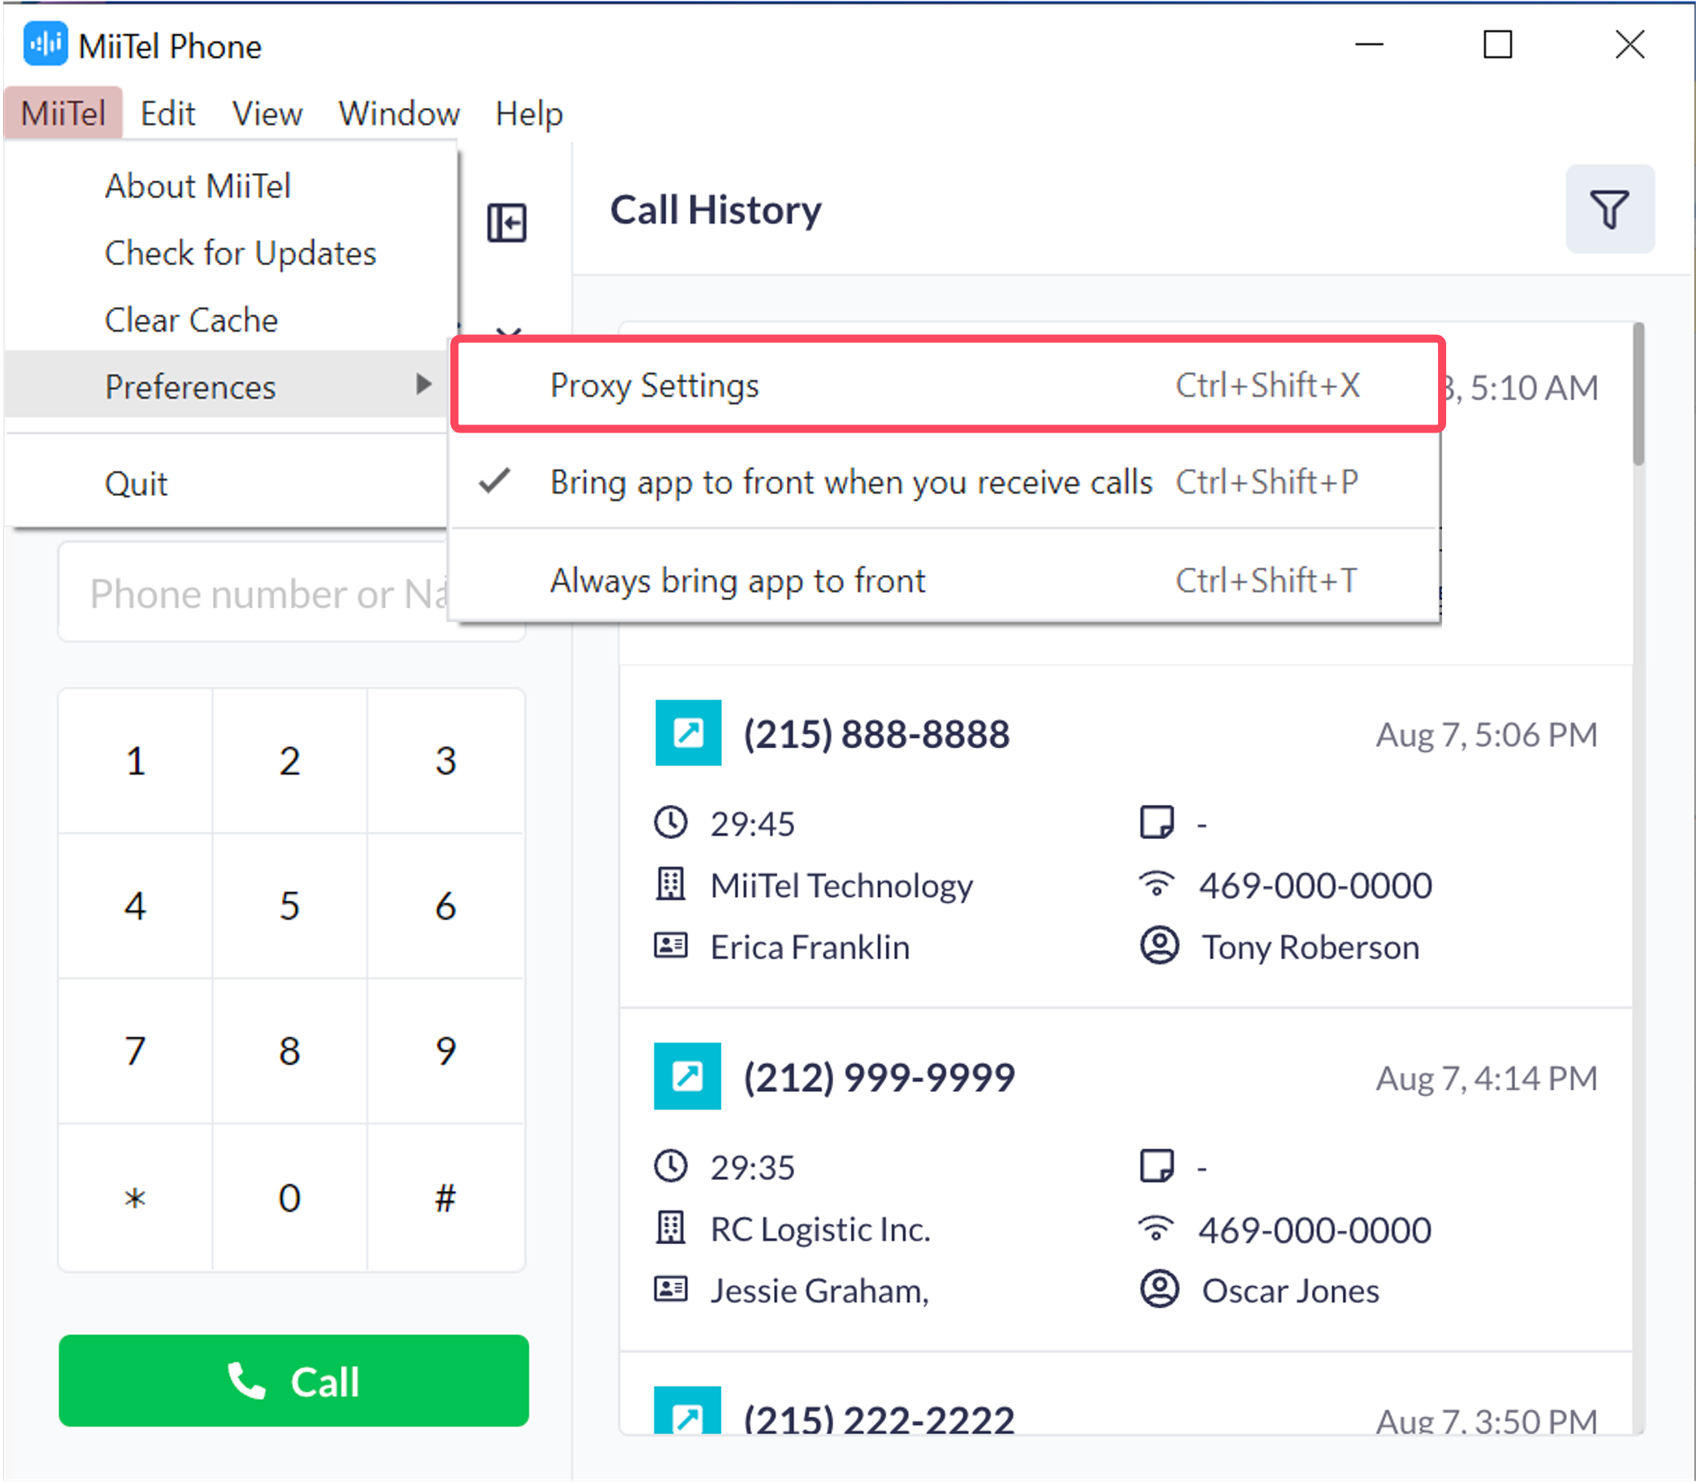Viewport: 1699px width, 1483px height.
Task: Click the clock duration icon beside 29:45
Action: pos(671,824)
